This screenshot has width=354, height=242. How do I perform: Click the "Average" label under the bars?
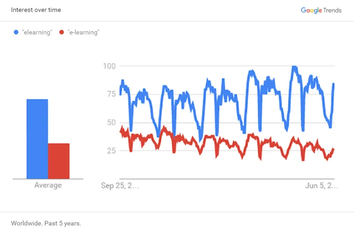pyautogui.click(x=48, y=186)
